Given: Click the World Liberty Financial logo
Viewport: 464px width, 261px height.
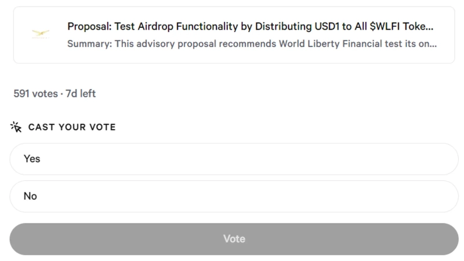Looking at the screenshot, I should click(41, 34).
